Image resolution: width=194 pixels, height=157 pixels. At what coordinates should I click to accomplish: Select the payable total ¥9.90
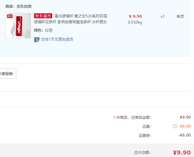(x=182, y=153)
